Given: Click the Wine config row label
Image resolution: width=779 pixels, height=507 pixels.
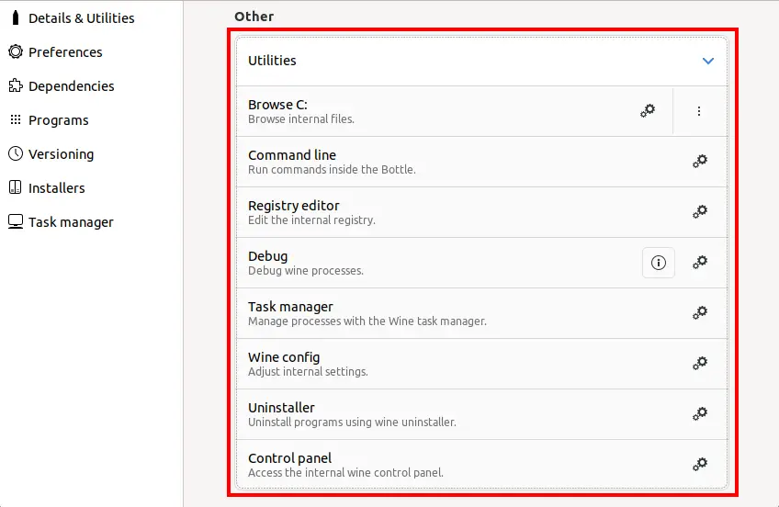Looking at the screenshot, I should pyautogui.click(x=284, y=357).
